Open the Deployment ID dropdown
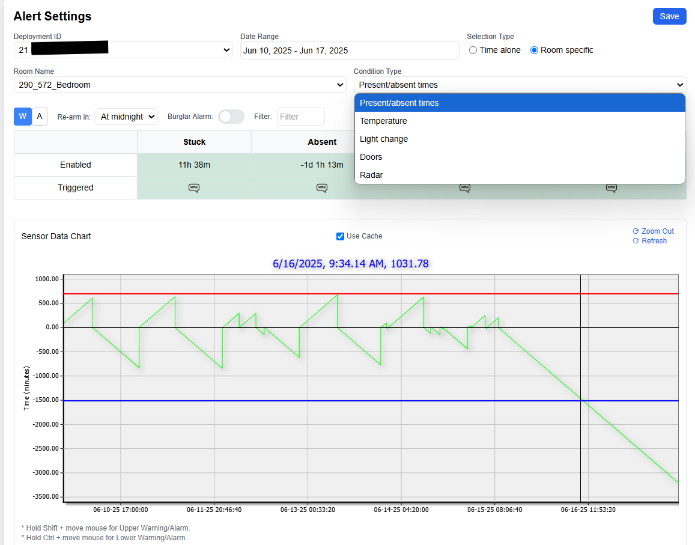Screen dimensions: 695x545 click(123, 50)
